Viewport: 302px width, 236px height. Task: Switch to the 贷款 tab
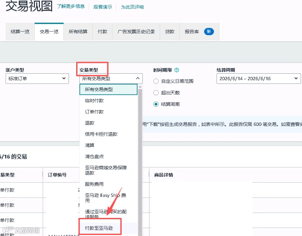(x=170, y=31)
